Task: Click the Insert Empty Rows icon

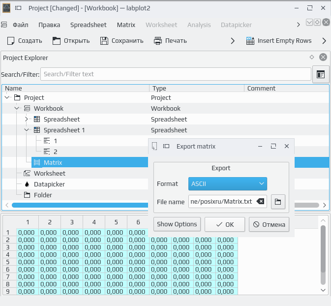Action: 250,41
